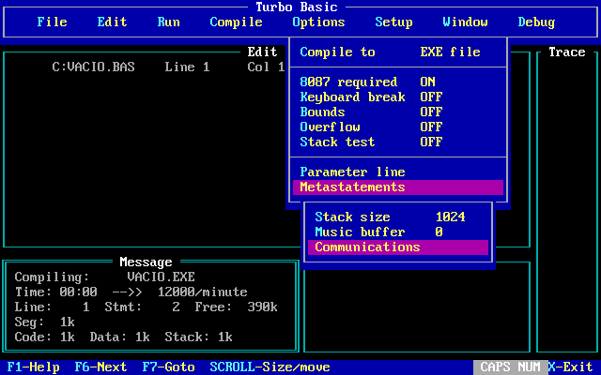Click the Seg: 1k text in Message window
The image size is (601, 375).
[44, 322]
